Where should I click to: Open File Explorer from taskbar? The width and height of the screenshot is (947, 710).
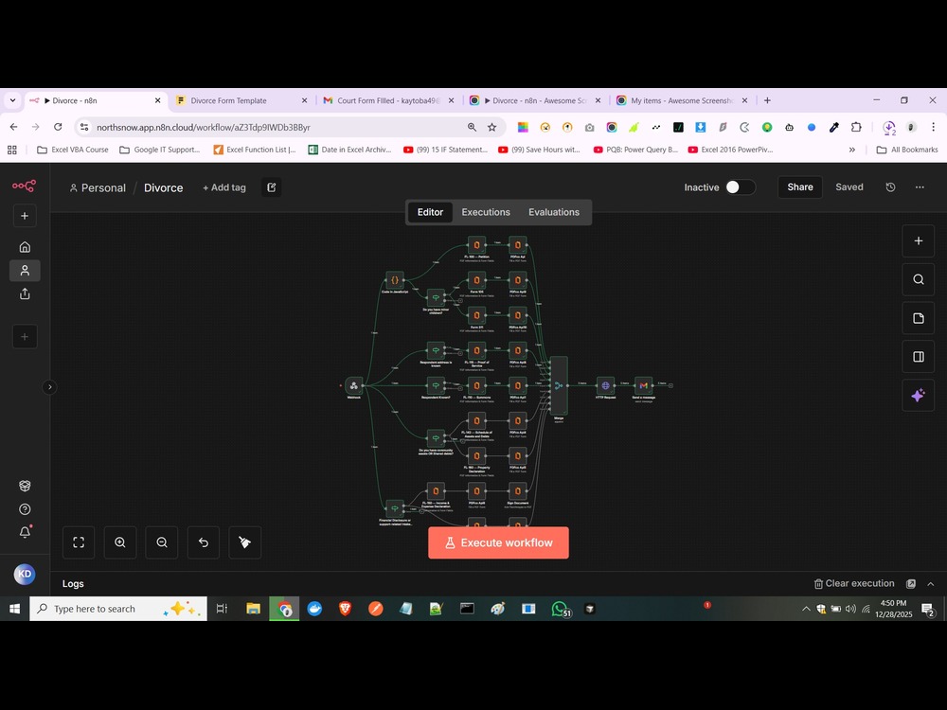[x=253, y=609]
